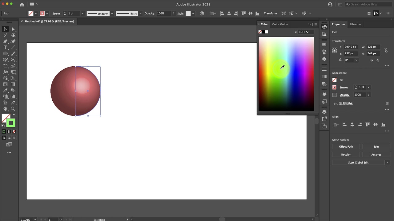The width and height of the screenshot is (394, 221).
Task: Select the Properties tab
Action: pyautogui.click(x=339, y=24)
